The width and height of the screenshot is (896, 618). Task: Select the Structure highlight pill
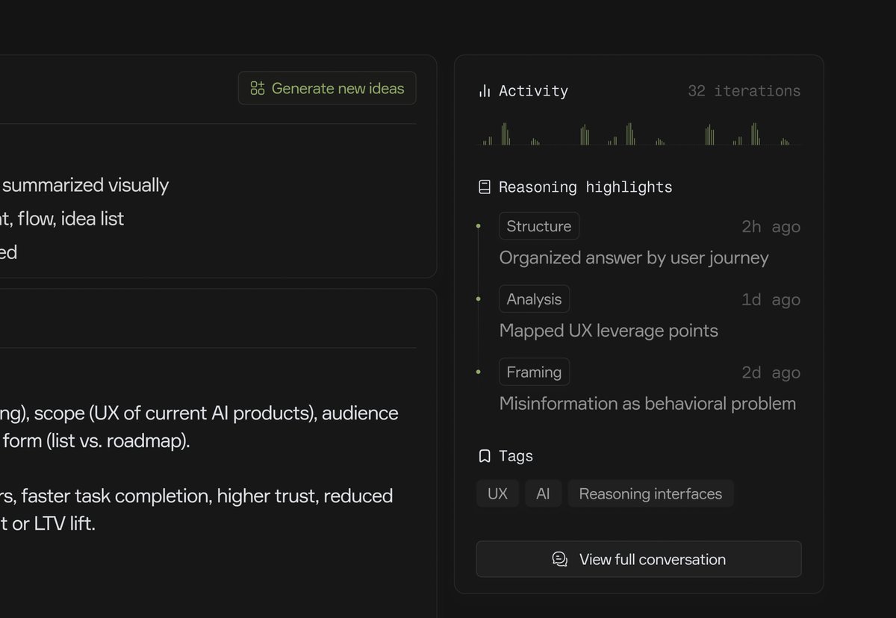pyautogui.click(x=538, y=225)
